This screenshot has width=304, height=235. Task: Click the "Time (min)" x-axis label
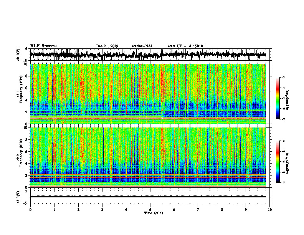[x=154, y=213]
